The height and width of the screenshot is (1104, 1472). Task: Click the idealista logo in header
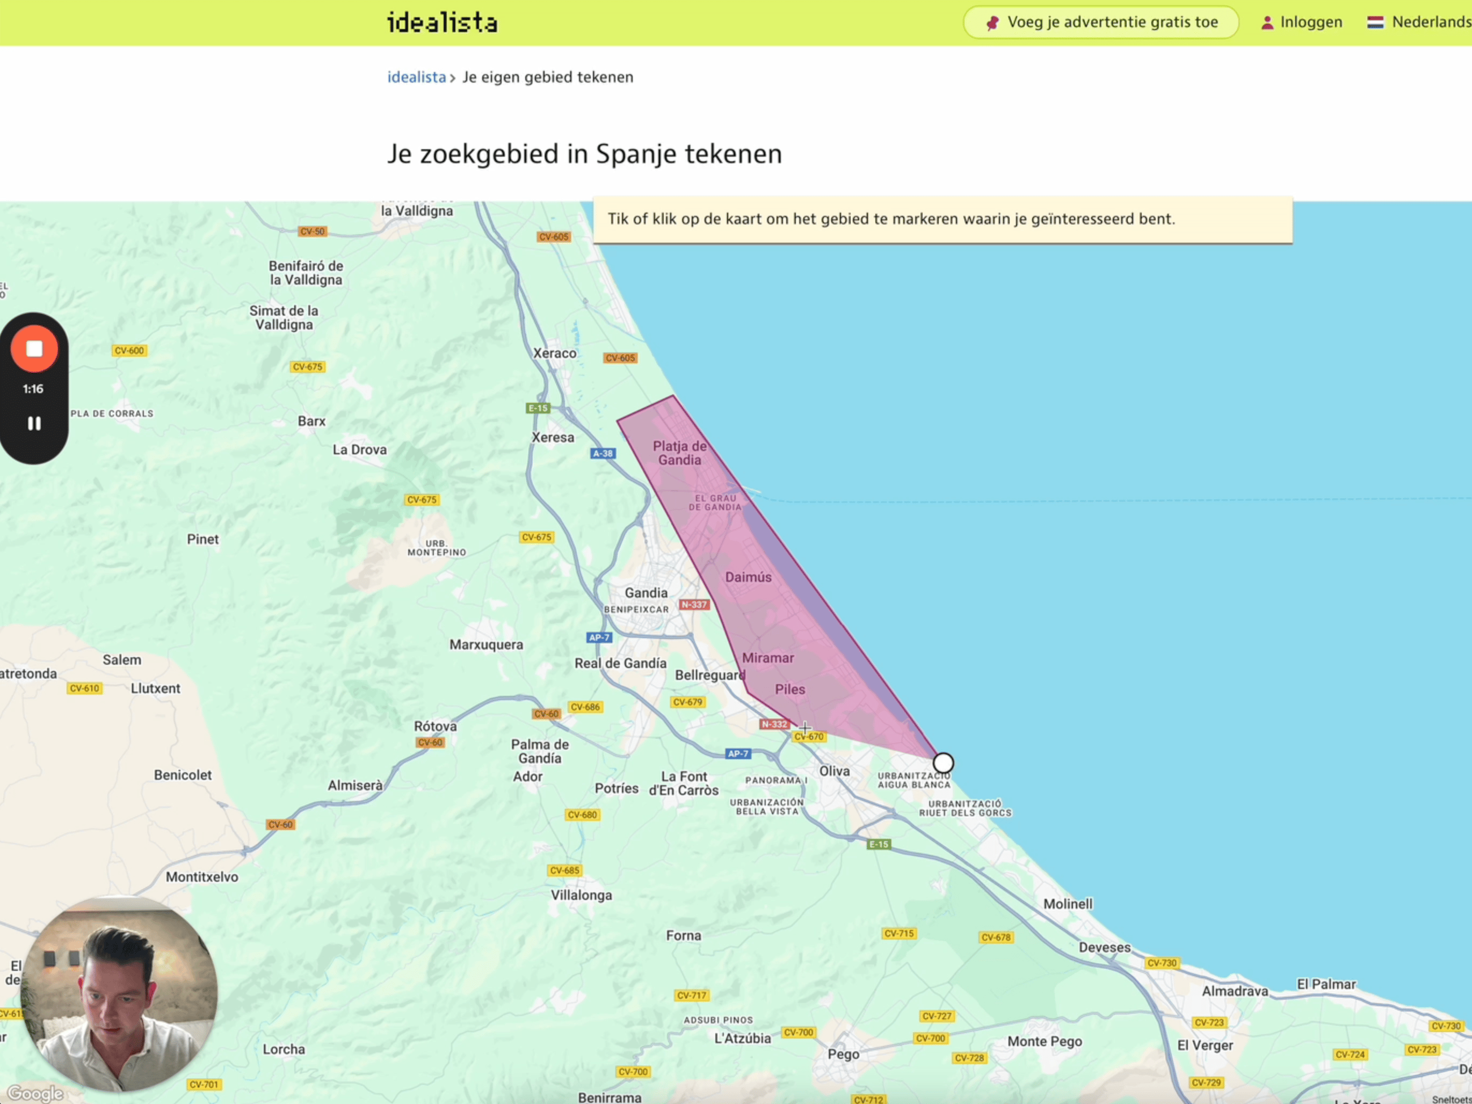[x=442, y=23]
